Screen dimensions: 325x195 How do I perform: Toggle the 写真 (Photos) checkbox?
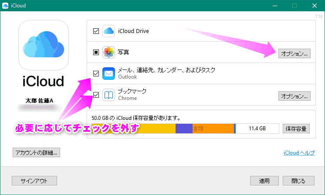[96, 53]
